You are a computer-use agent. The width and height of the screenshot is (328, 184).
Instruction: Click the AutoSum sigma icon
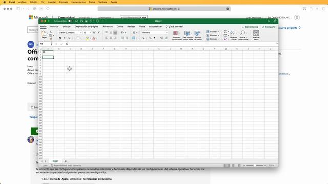pyautogui.click(x=225, y=32)
